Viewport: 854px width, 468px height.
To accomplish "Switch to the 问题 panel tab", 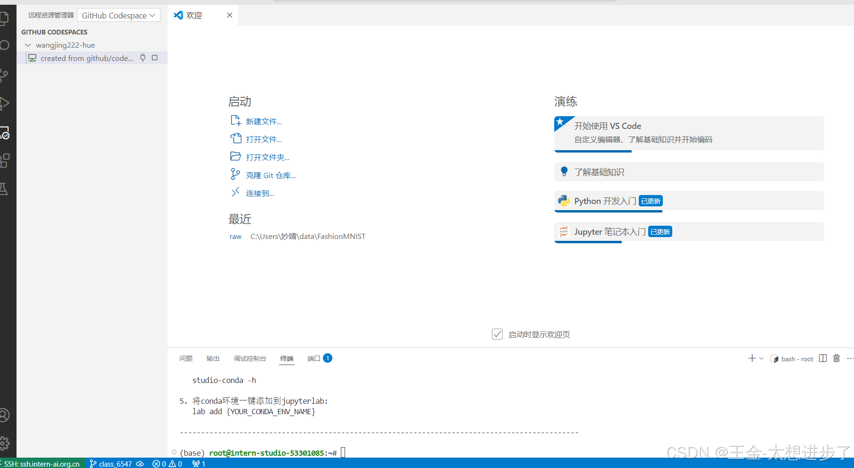I will 186,358.
